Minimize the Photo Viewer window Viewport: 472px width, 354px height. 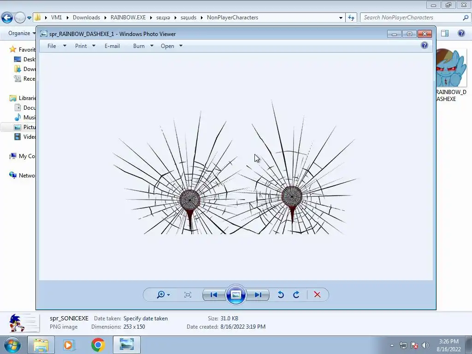coord(395,34)
